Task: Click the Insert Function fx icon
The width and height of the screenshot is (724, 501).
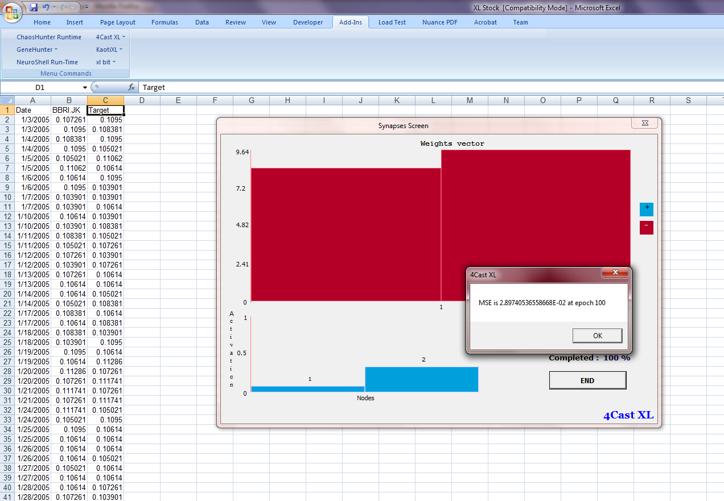Action: tap(131, 87)
